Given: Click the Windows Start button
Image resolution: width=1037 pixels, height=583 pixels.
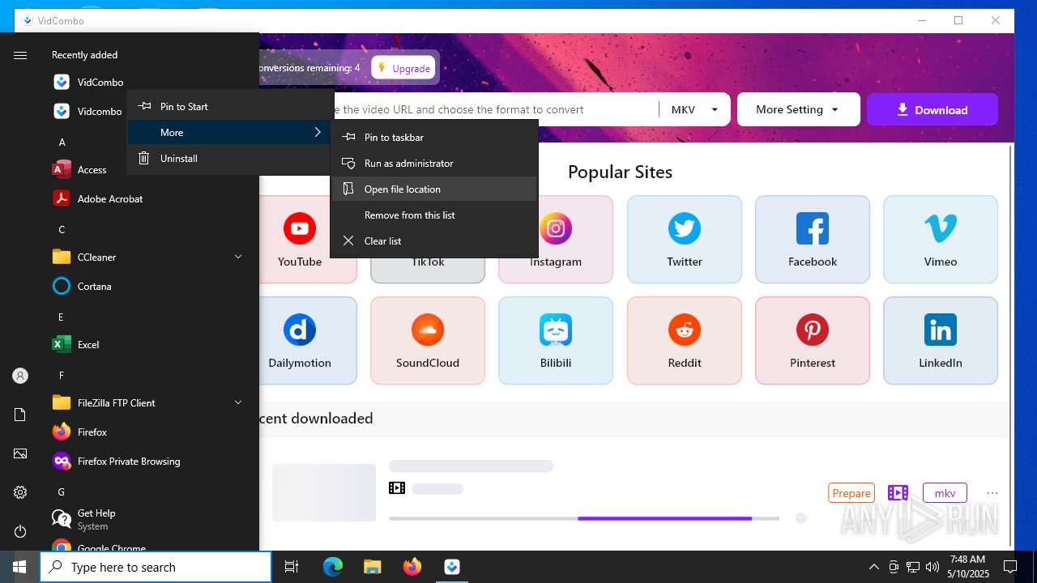Looking at the screenshot, I should tap(19, 567).
